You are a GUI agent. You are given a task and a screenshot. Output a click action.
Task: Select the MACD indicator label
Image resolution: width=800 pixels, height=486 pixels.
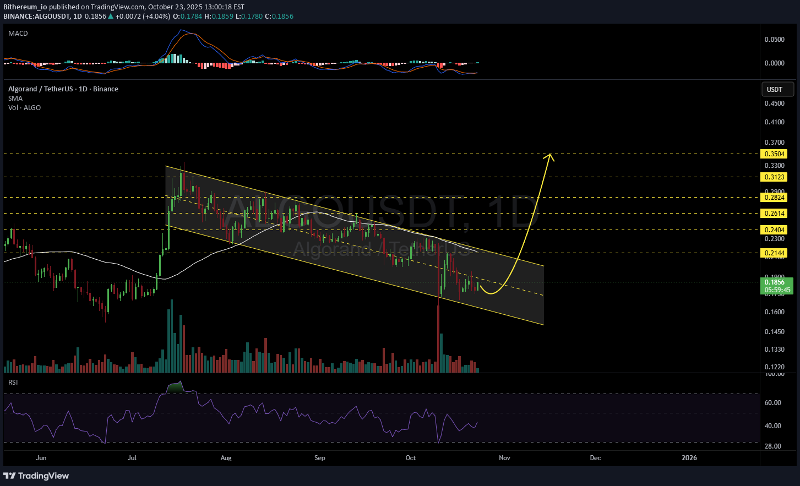tap(18, 34)
